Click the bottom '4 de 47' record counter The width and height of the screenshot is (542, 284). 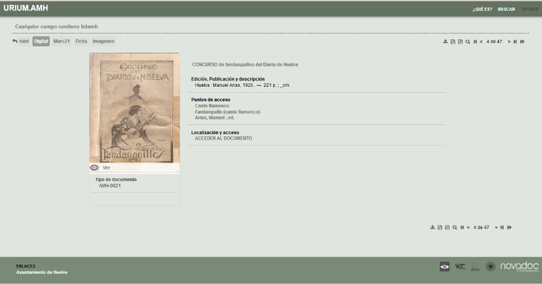click(481, 227)
